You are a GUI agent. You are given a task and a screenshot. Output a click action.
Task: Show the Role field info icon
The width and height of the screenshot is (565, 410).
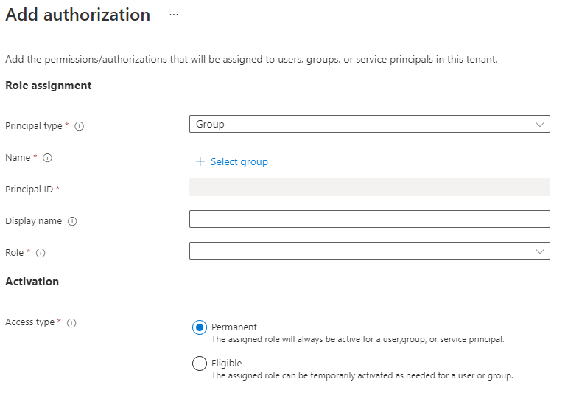point(41,253)
